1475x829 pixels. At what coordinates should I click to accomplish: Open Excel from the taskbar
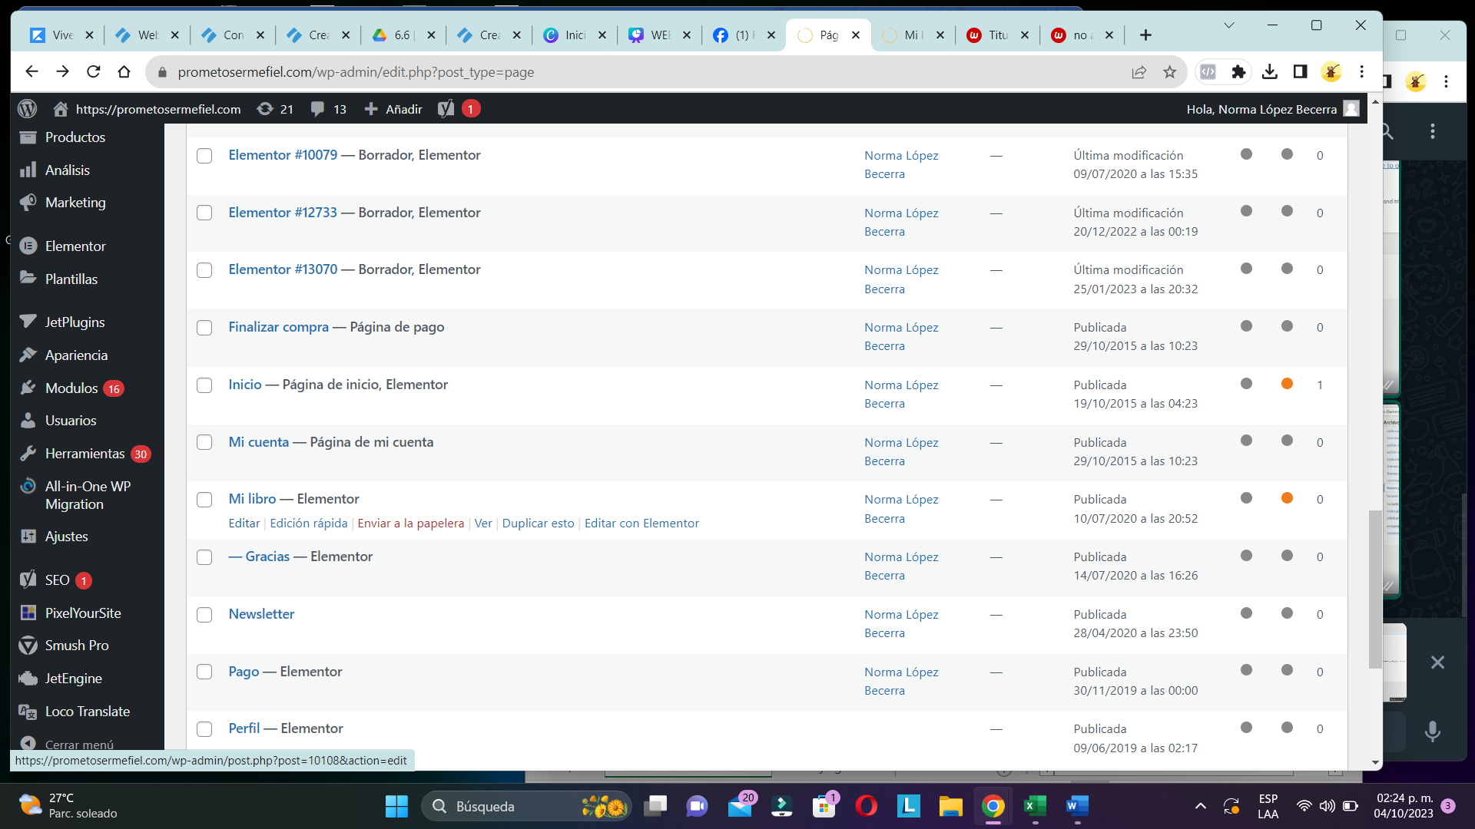coord(1035,806)
